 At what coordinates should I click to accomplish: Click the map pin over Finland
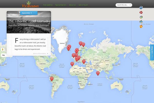coord(83,45)
